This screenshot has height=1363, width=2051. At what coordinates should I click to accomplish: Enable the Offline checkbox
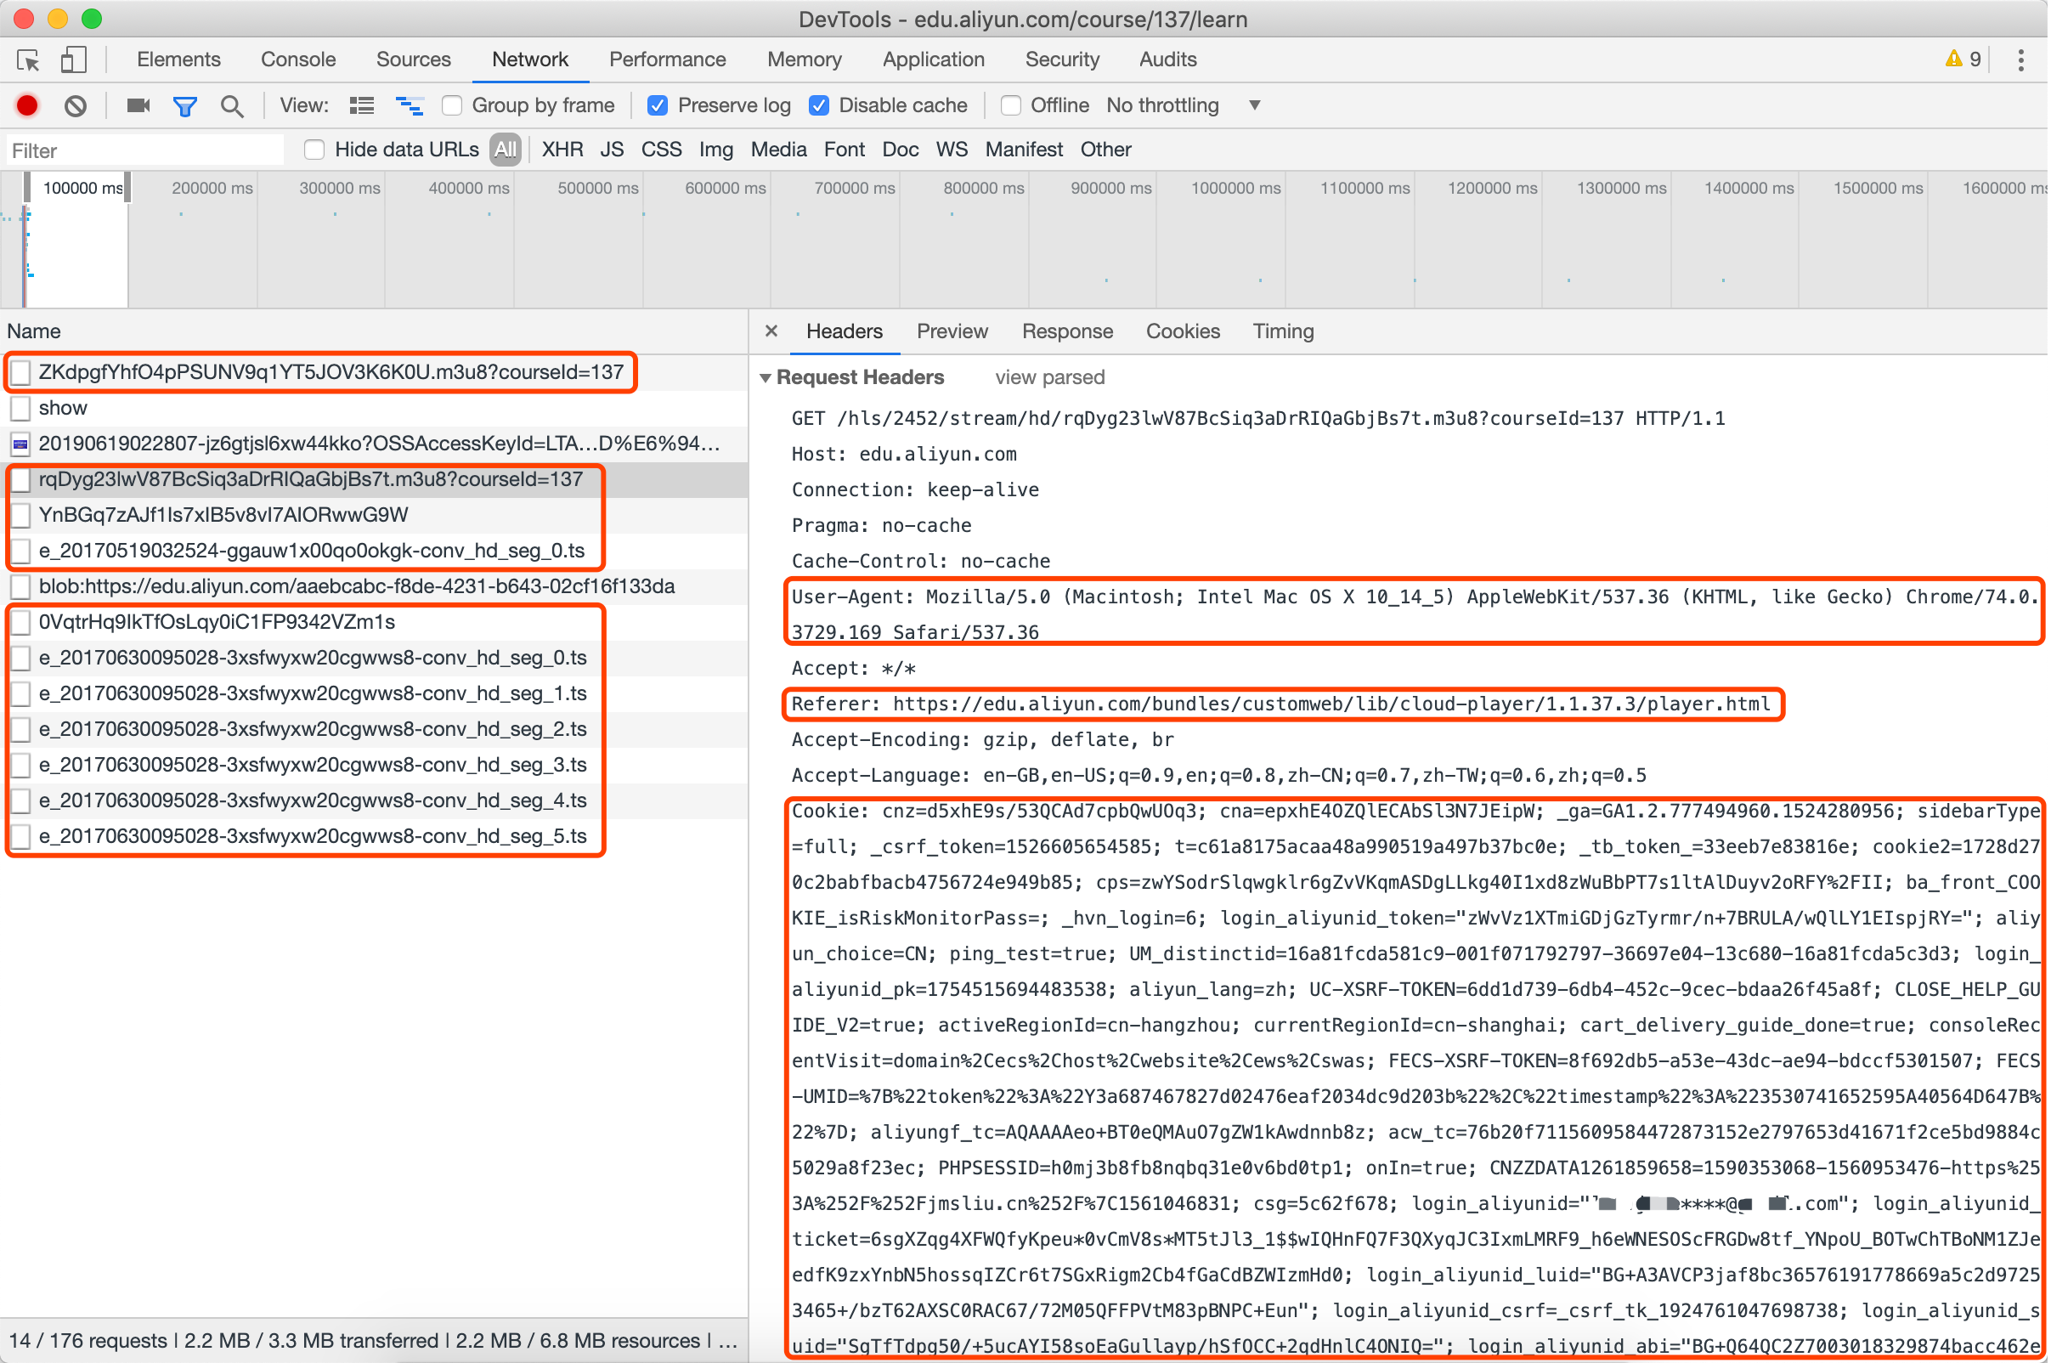1010,105
